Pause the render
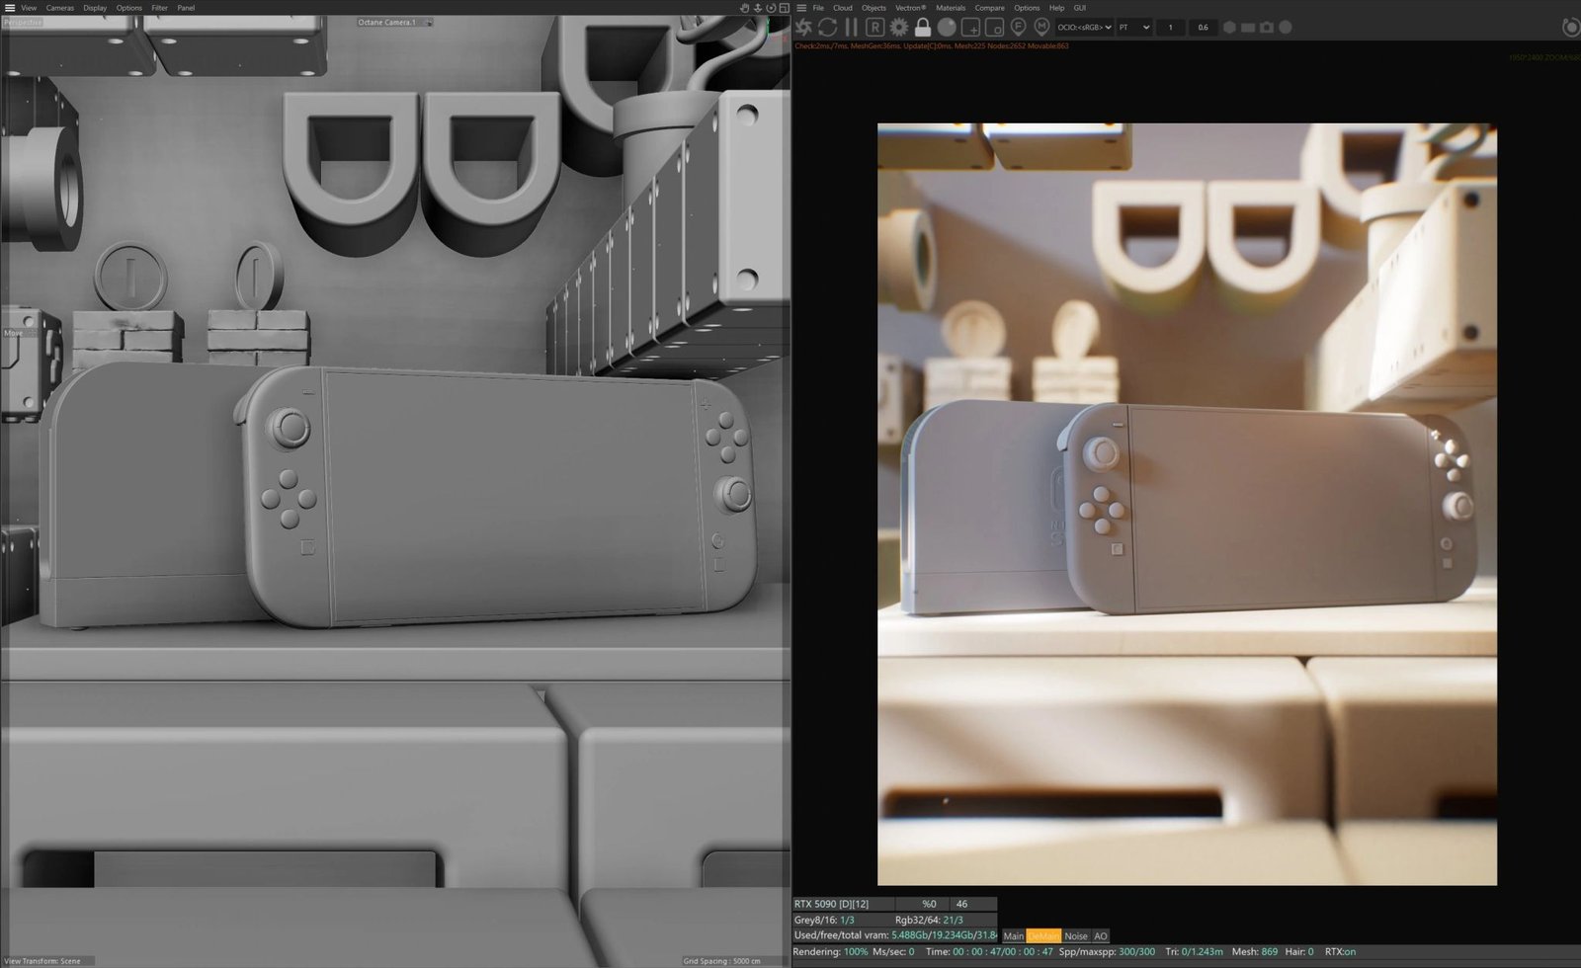The image size is (1581, 968). tap(851, 28)
